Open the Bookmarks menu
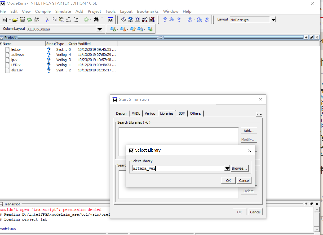The height and width of the screenshot is (235, 323). point(148,11)
